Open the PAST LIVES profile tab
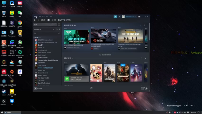 [64, 20]
